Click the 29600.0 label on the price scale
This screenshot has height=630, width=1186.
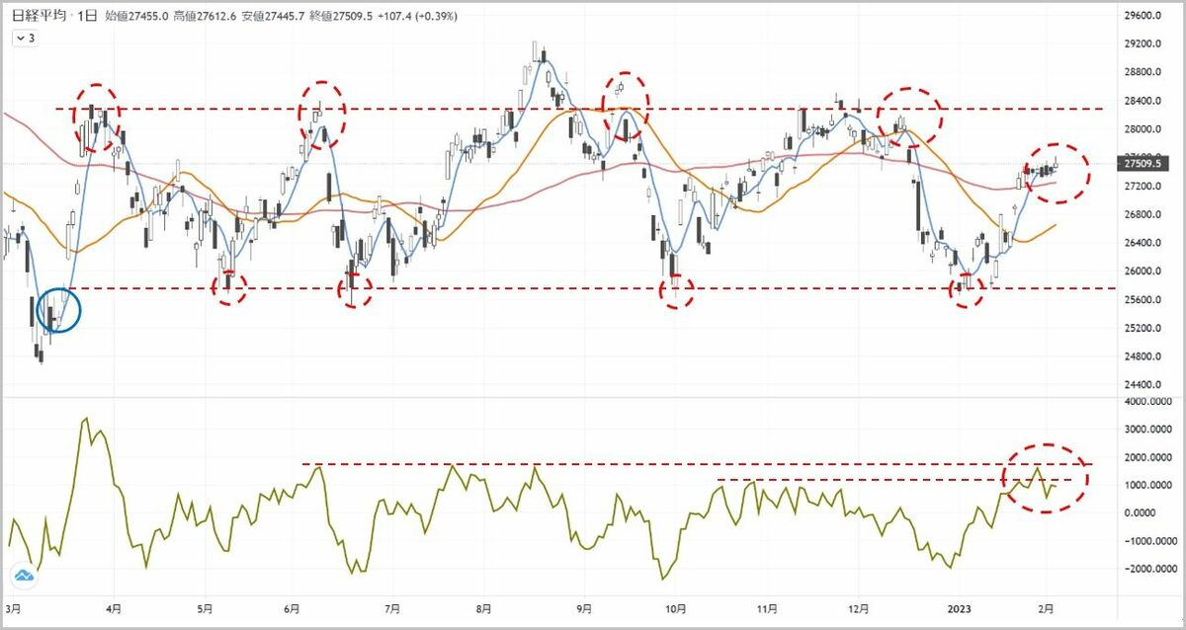[x=1142, y=16]
